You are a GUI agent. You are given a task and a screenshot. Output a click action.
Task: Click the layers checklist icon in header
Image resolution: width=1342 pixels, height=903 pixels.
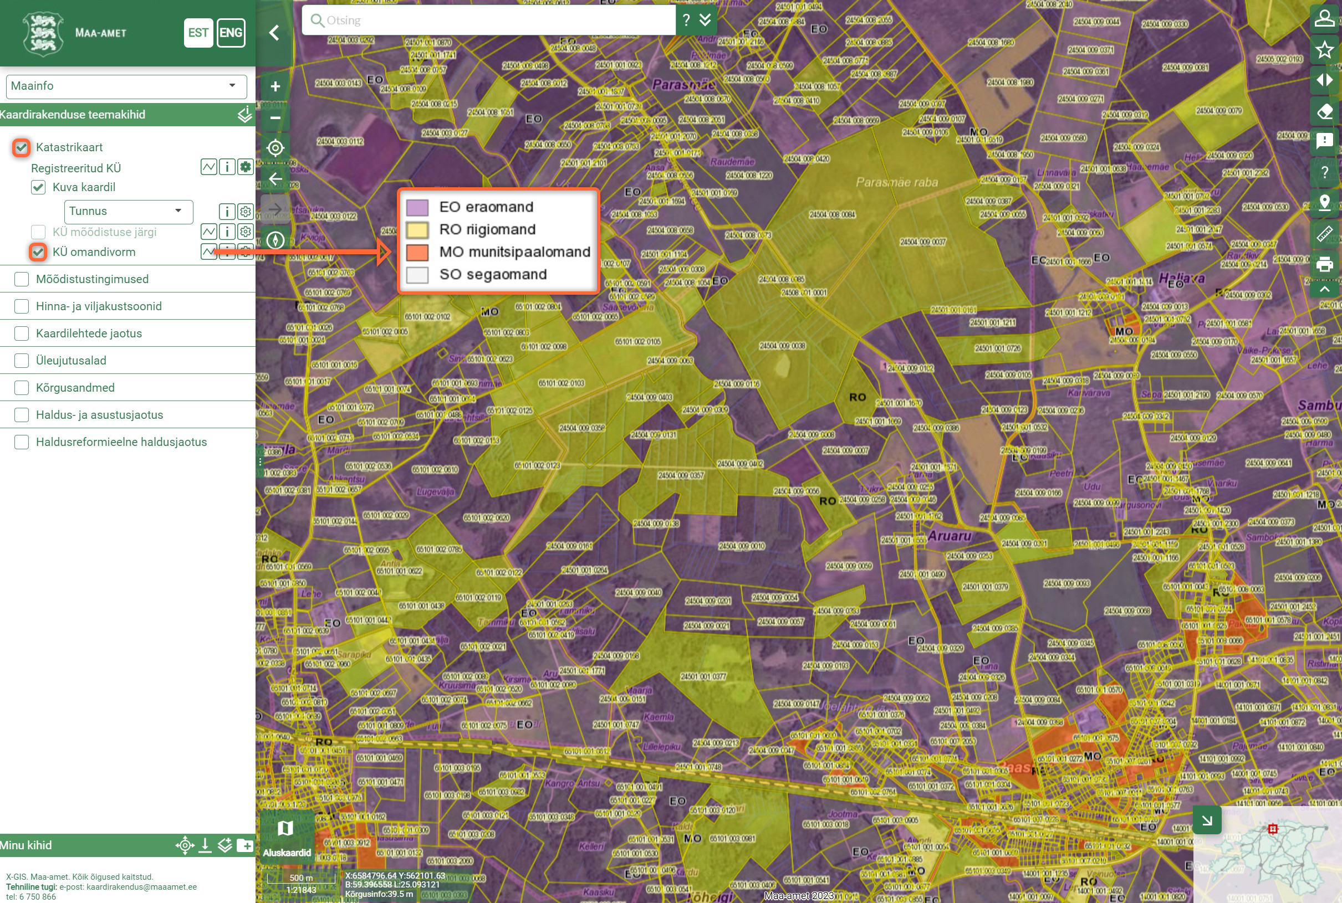pos(245,114)
